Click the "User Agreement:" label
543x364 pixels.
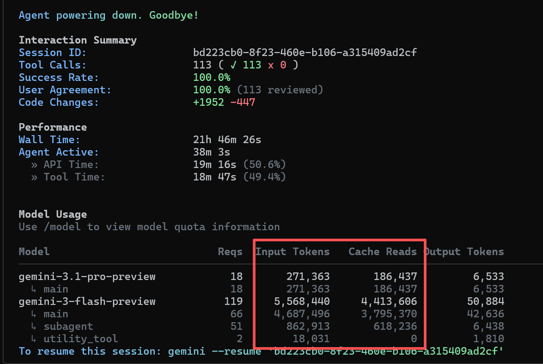[65, 90]
